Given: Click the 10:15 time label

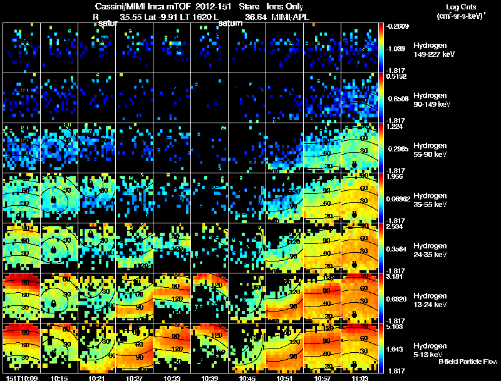Looking at the screenshot, I should (x=59, y=378).
